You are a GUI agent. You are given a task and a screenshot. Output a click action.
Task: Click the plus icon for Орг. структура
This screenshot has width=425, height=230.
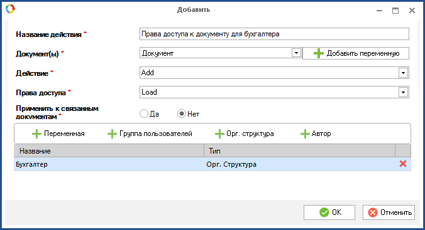click(219, 133)
